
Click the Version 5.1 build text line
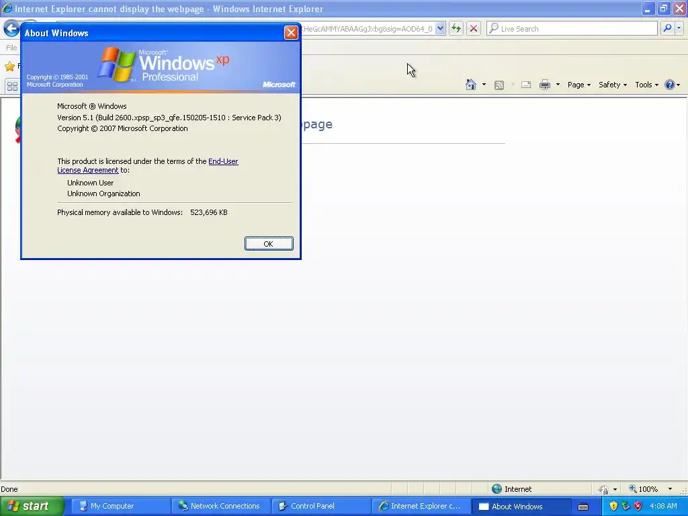click(x=169, y=118)
